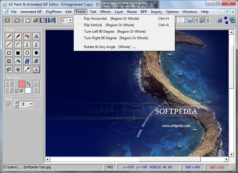
Task: Open the DigiPhoto menu
Action: tap(54, 12)
